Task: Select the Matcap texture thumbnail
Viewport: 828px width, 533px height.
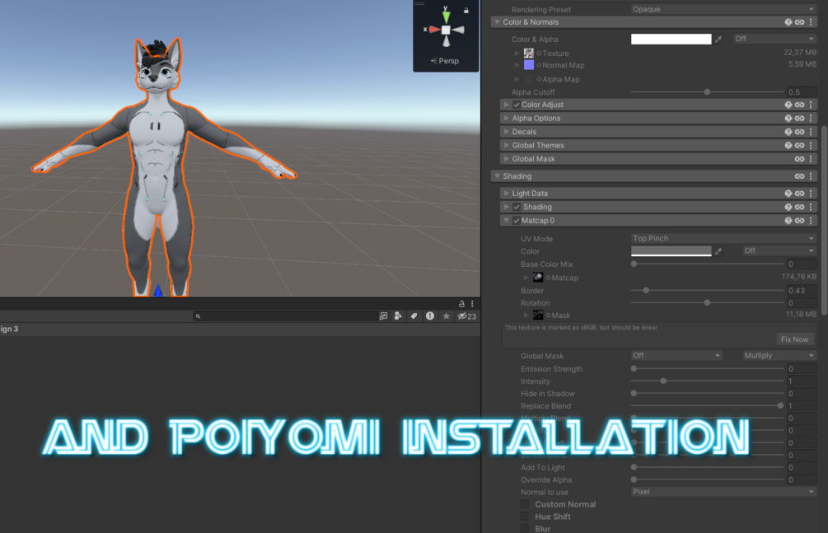Action: click(538, 278)
